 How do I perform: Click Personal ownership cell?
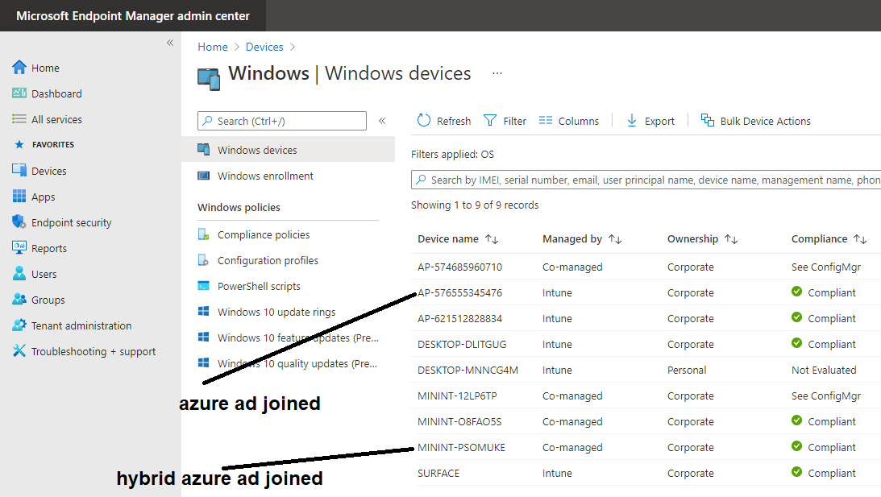coord(687,370)
